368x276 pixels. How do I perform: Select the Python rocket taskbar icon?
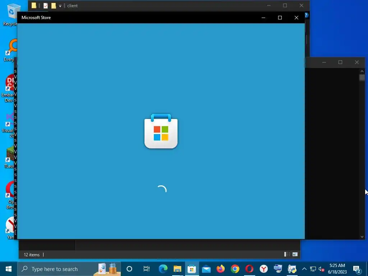point(292,269)
